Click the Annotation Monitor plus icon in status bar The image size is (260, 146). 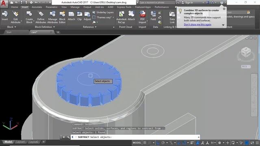click(227, 143)
